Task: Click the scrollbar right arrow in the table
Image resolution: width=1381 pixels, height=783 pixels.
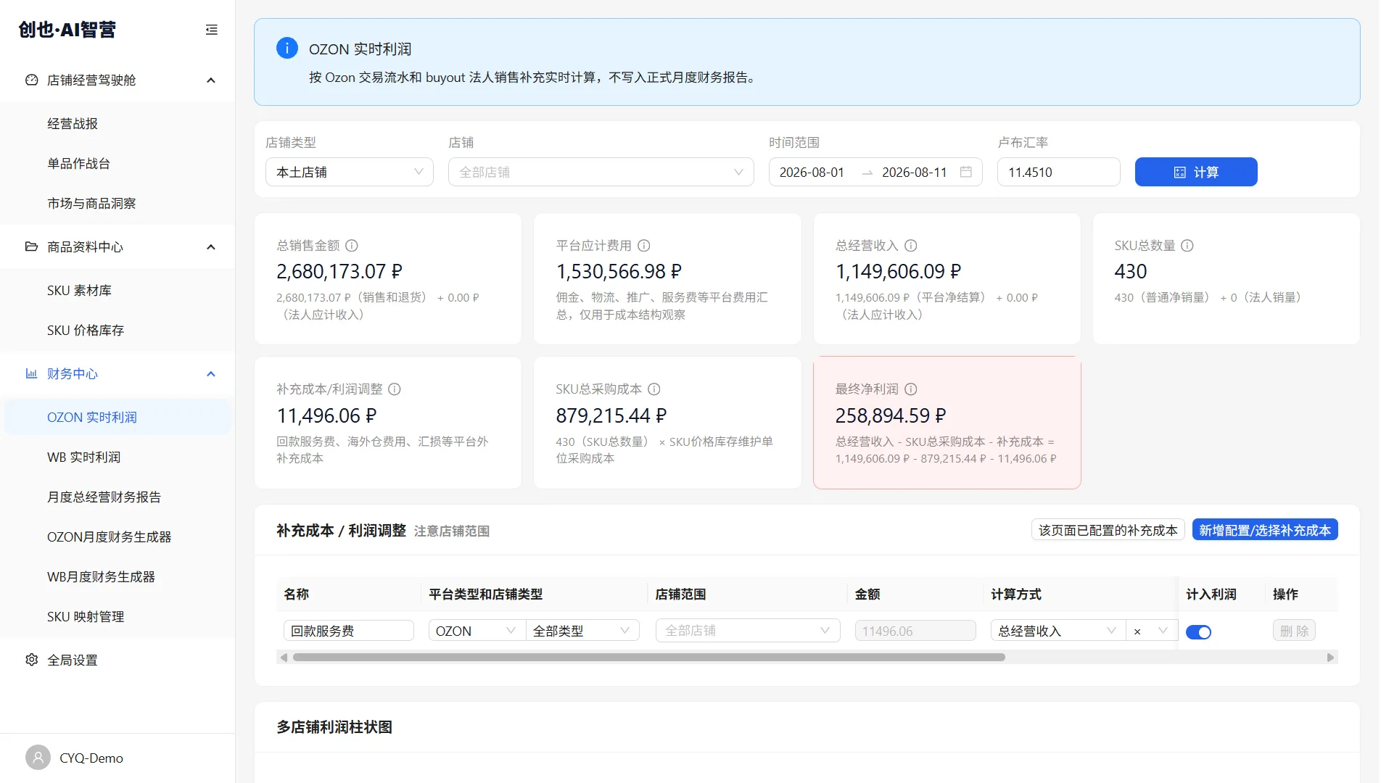Action: (x=1330, y=658)
